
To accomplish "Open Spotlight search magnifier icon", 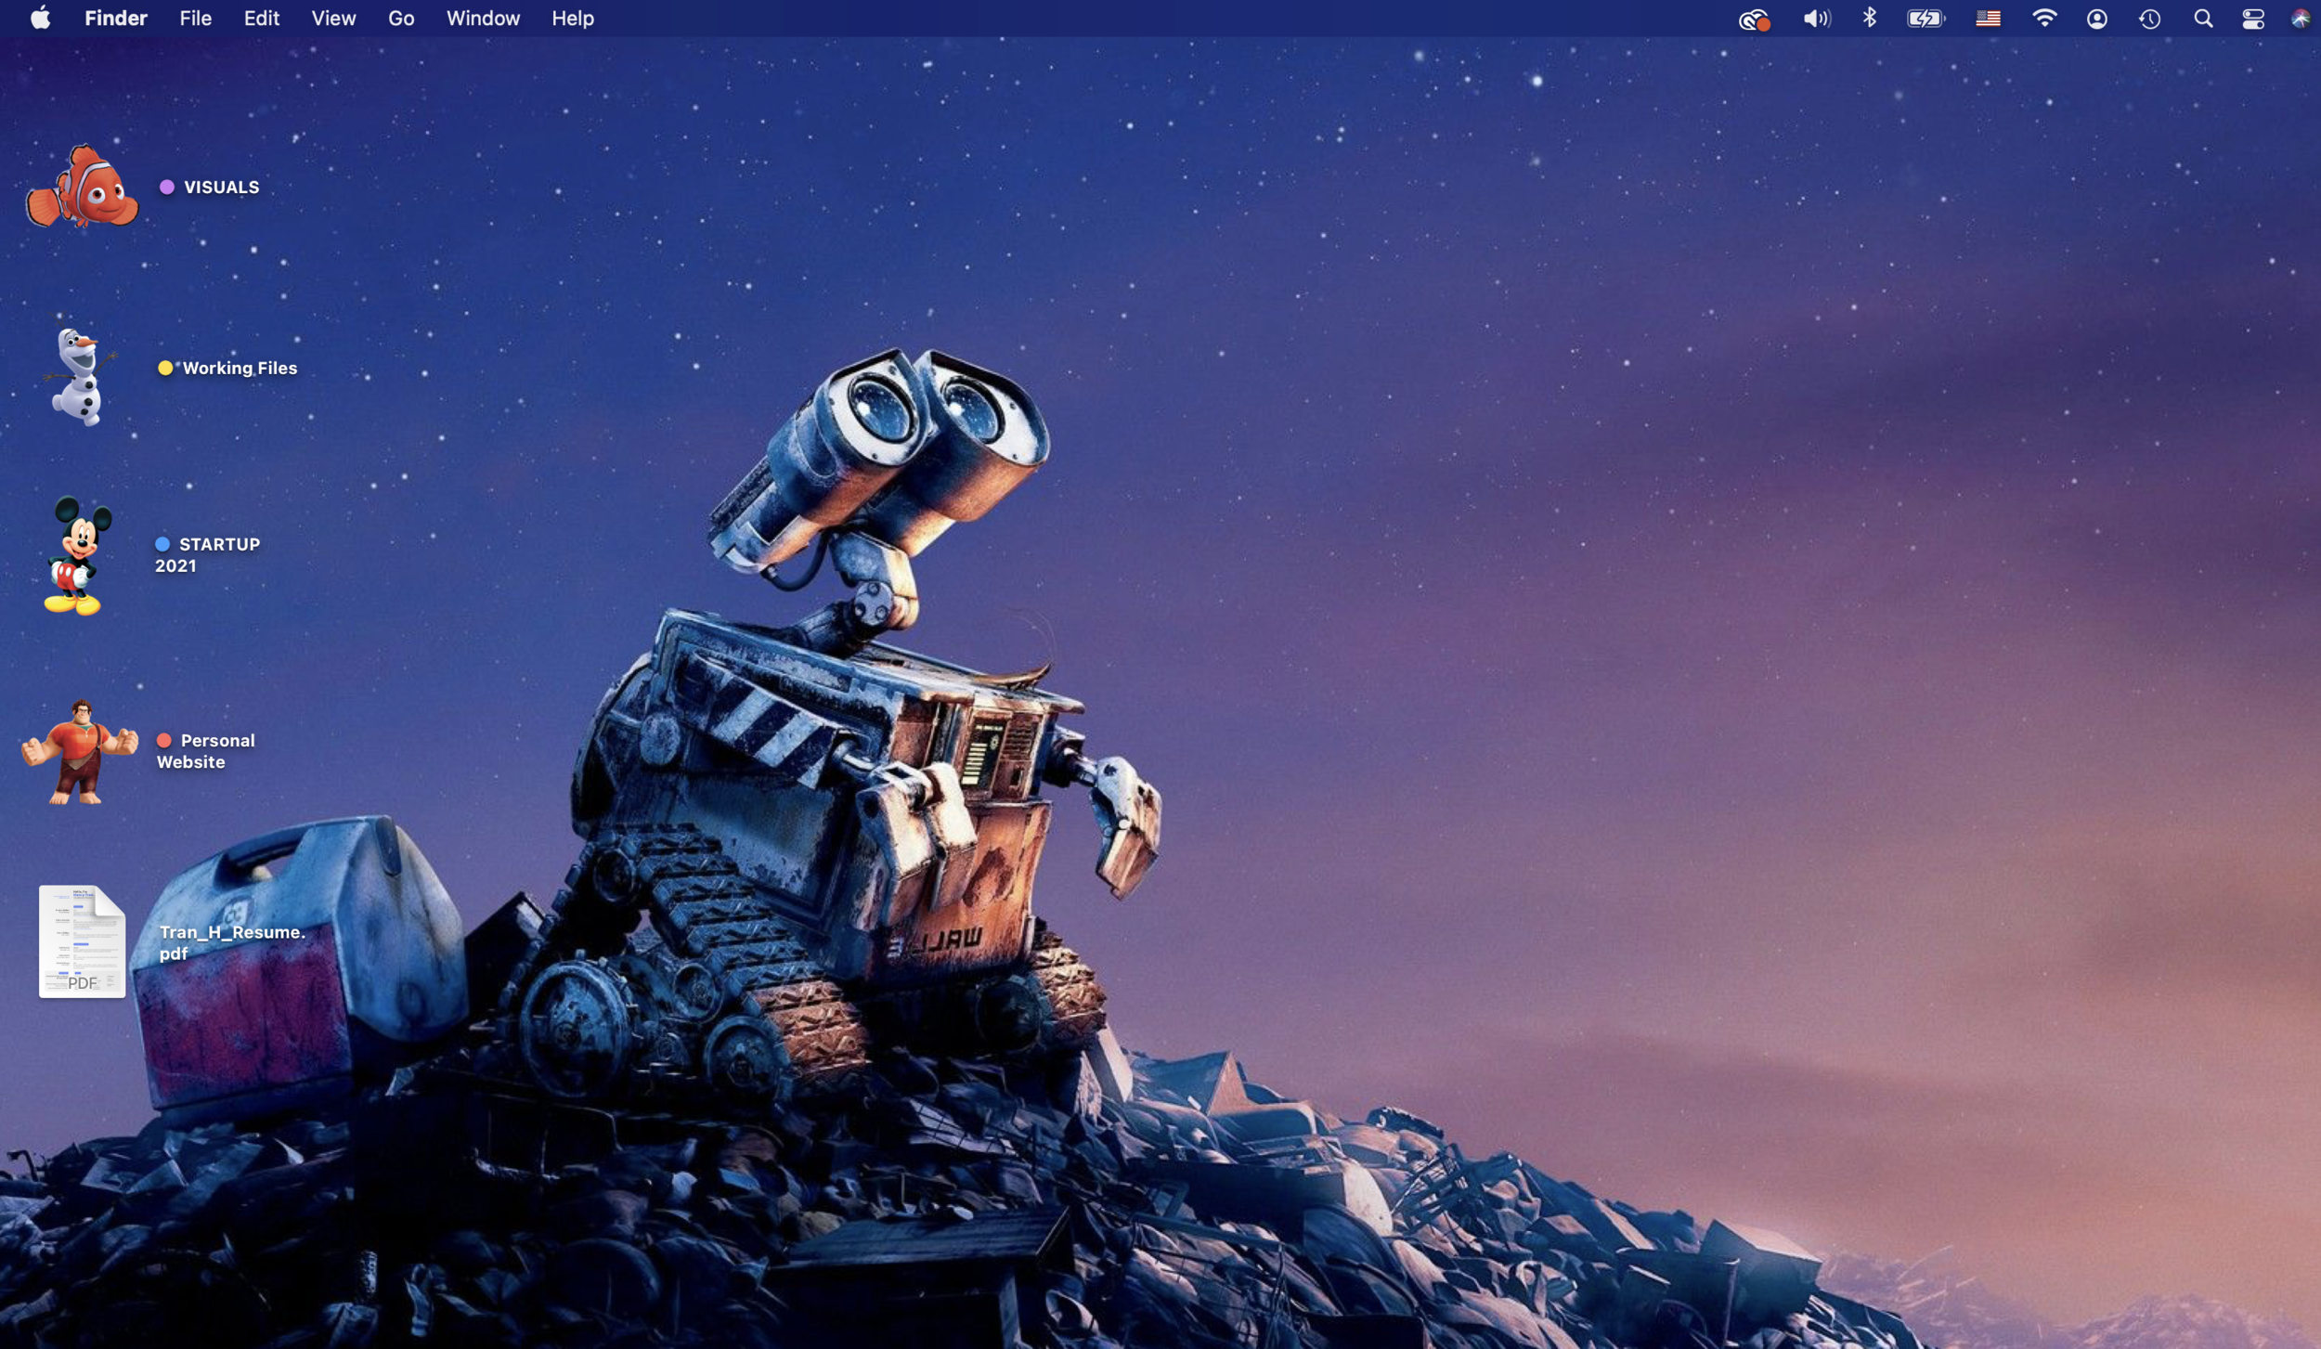I will [2203, 19].
